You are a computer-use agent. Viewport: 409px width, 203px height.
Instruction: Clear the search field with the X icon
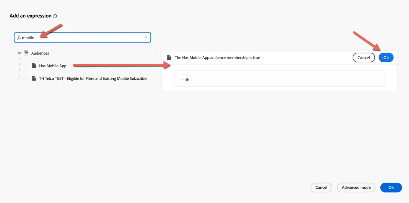(x=146, y=38)
